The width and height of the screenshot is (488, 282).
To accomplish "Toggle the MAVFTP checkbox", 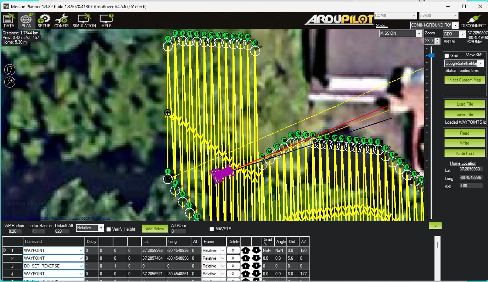I will [x=212, y=229].
